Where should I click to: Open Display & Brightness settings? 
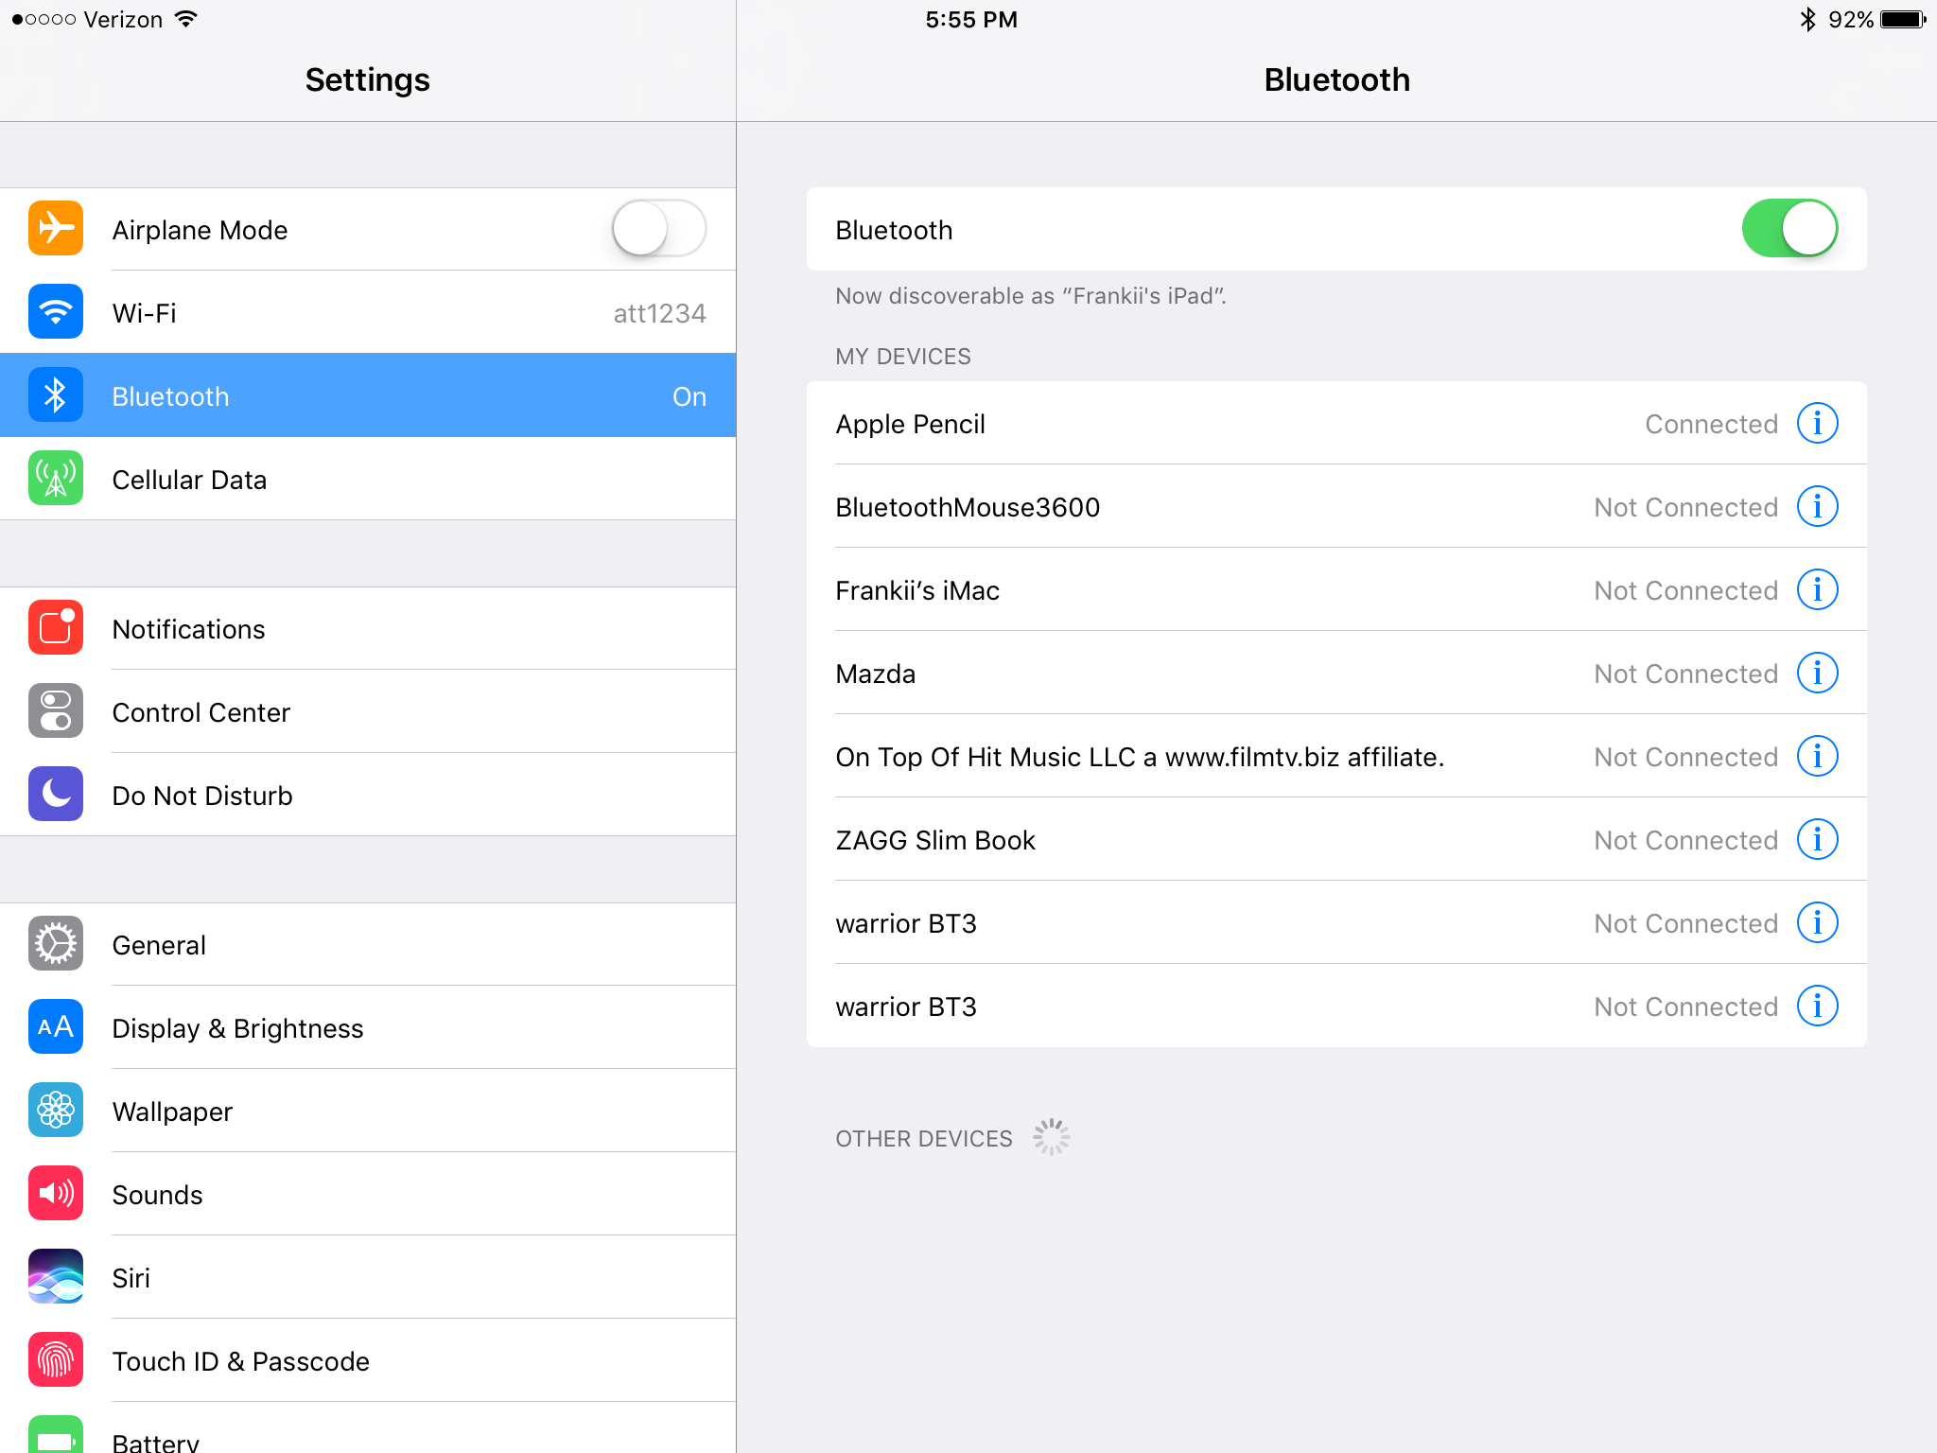pos(237,1028)
